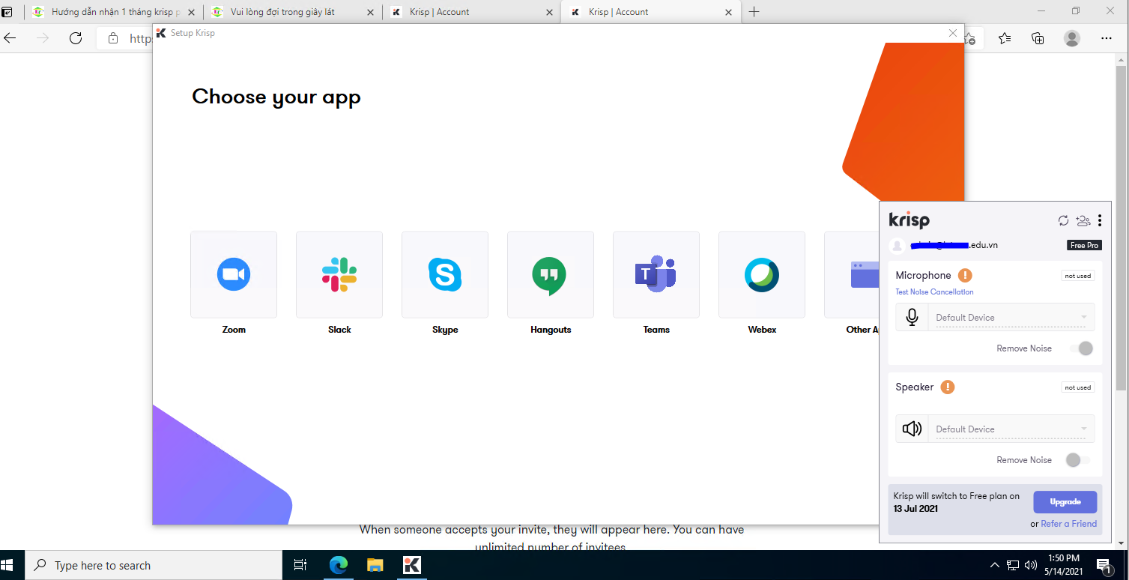This screenshot has width=1129, height=580.
Task: Open the Refer a Friend link
Action: pos(1068,524)
